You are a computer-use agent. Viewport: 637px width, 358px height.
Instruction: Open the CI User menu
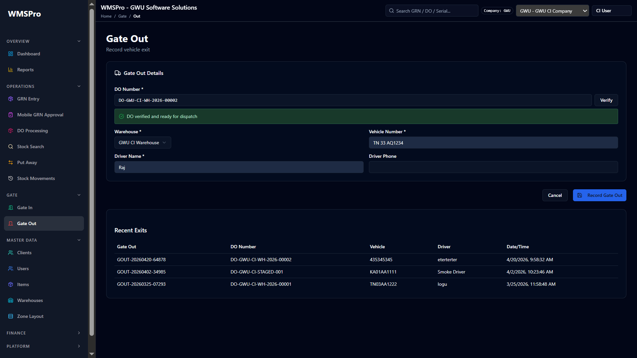pos(611,11)
